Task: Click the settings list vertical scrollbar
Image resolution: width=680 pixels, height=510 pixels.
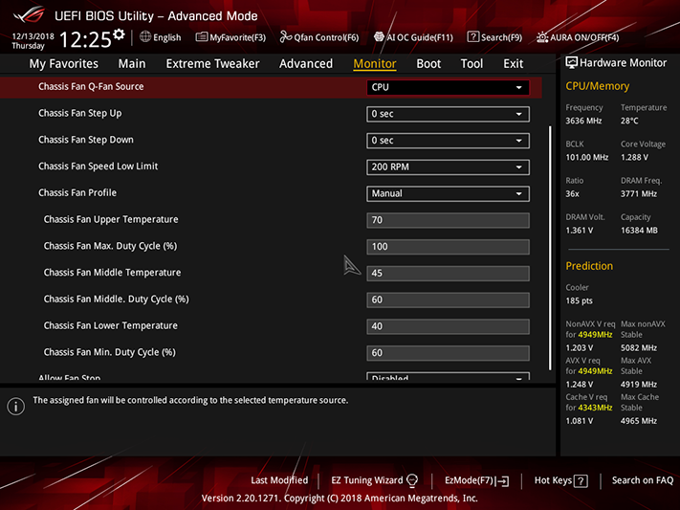Action: click(550, 248)
